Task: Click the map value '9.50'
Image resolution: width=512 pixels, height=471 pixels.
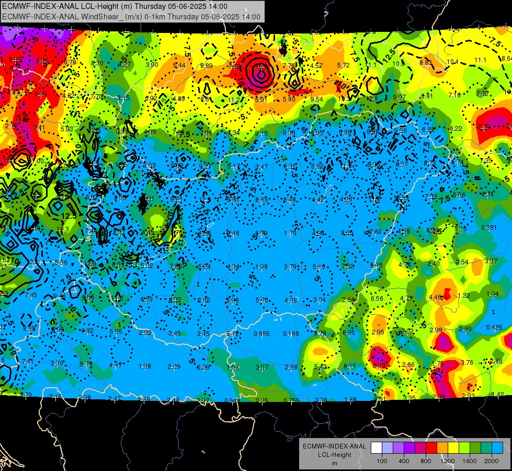Action: pyautogui.click(x=400, y=131)
